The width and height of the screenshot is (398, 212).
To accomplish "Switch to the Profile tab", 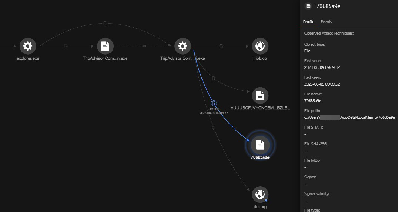I will click(308, 22).
